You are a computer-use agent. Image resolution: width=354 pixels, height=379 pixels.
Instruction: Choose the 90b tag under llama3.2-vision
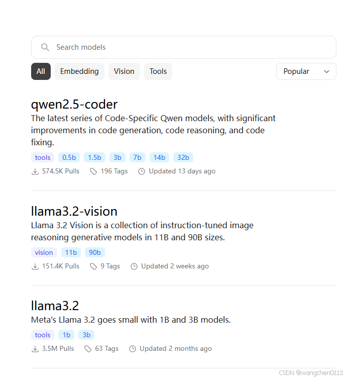(95, 252)
